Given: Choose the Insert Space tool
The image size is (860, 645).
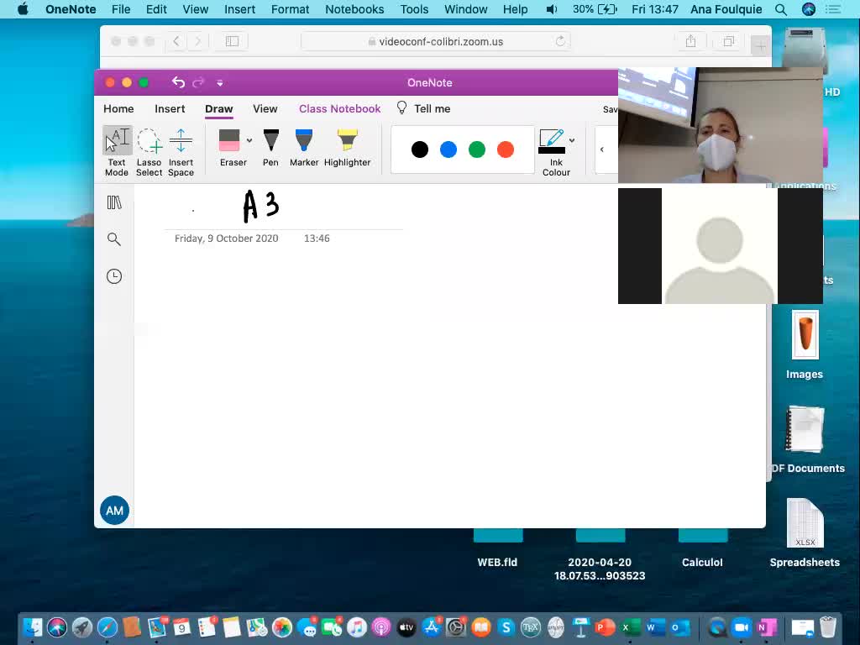Looking at the screenshot, I should click(181, 151).
